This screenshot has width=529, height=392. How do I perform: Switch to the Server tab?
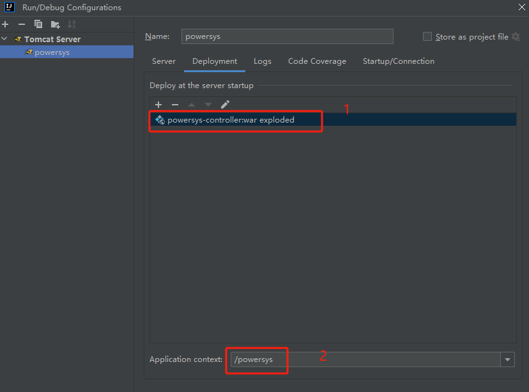click(x=164, y=61)
